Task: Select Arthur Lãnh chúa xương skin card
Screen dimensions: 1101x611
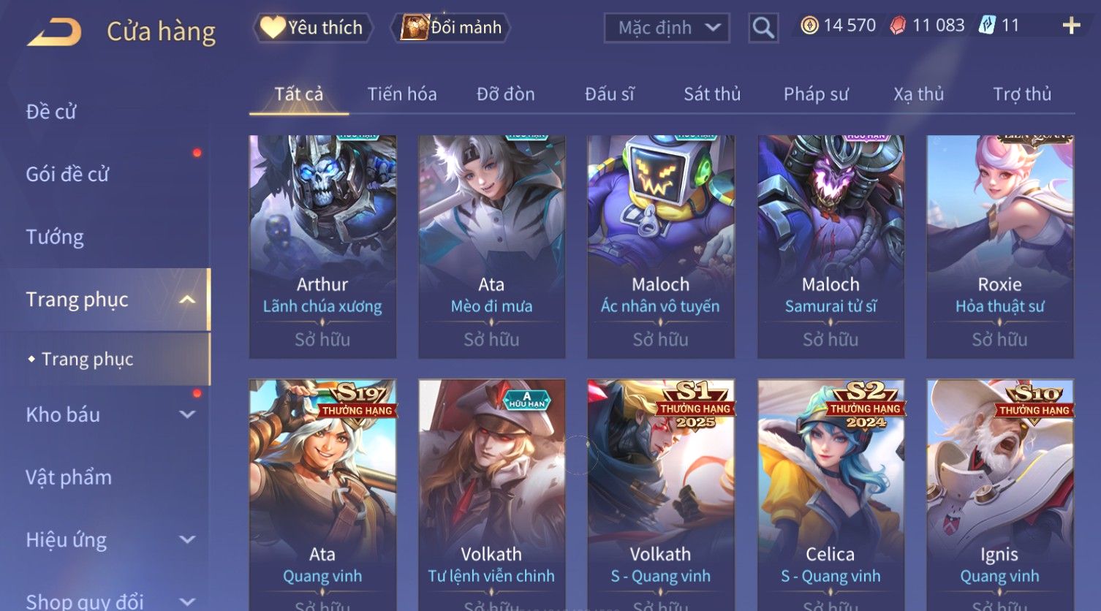Action: (322, 246)
